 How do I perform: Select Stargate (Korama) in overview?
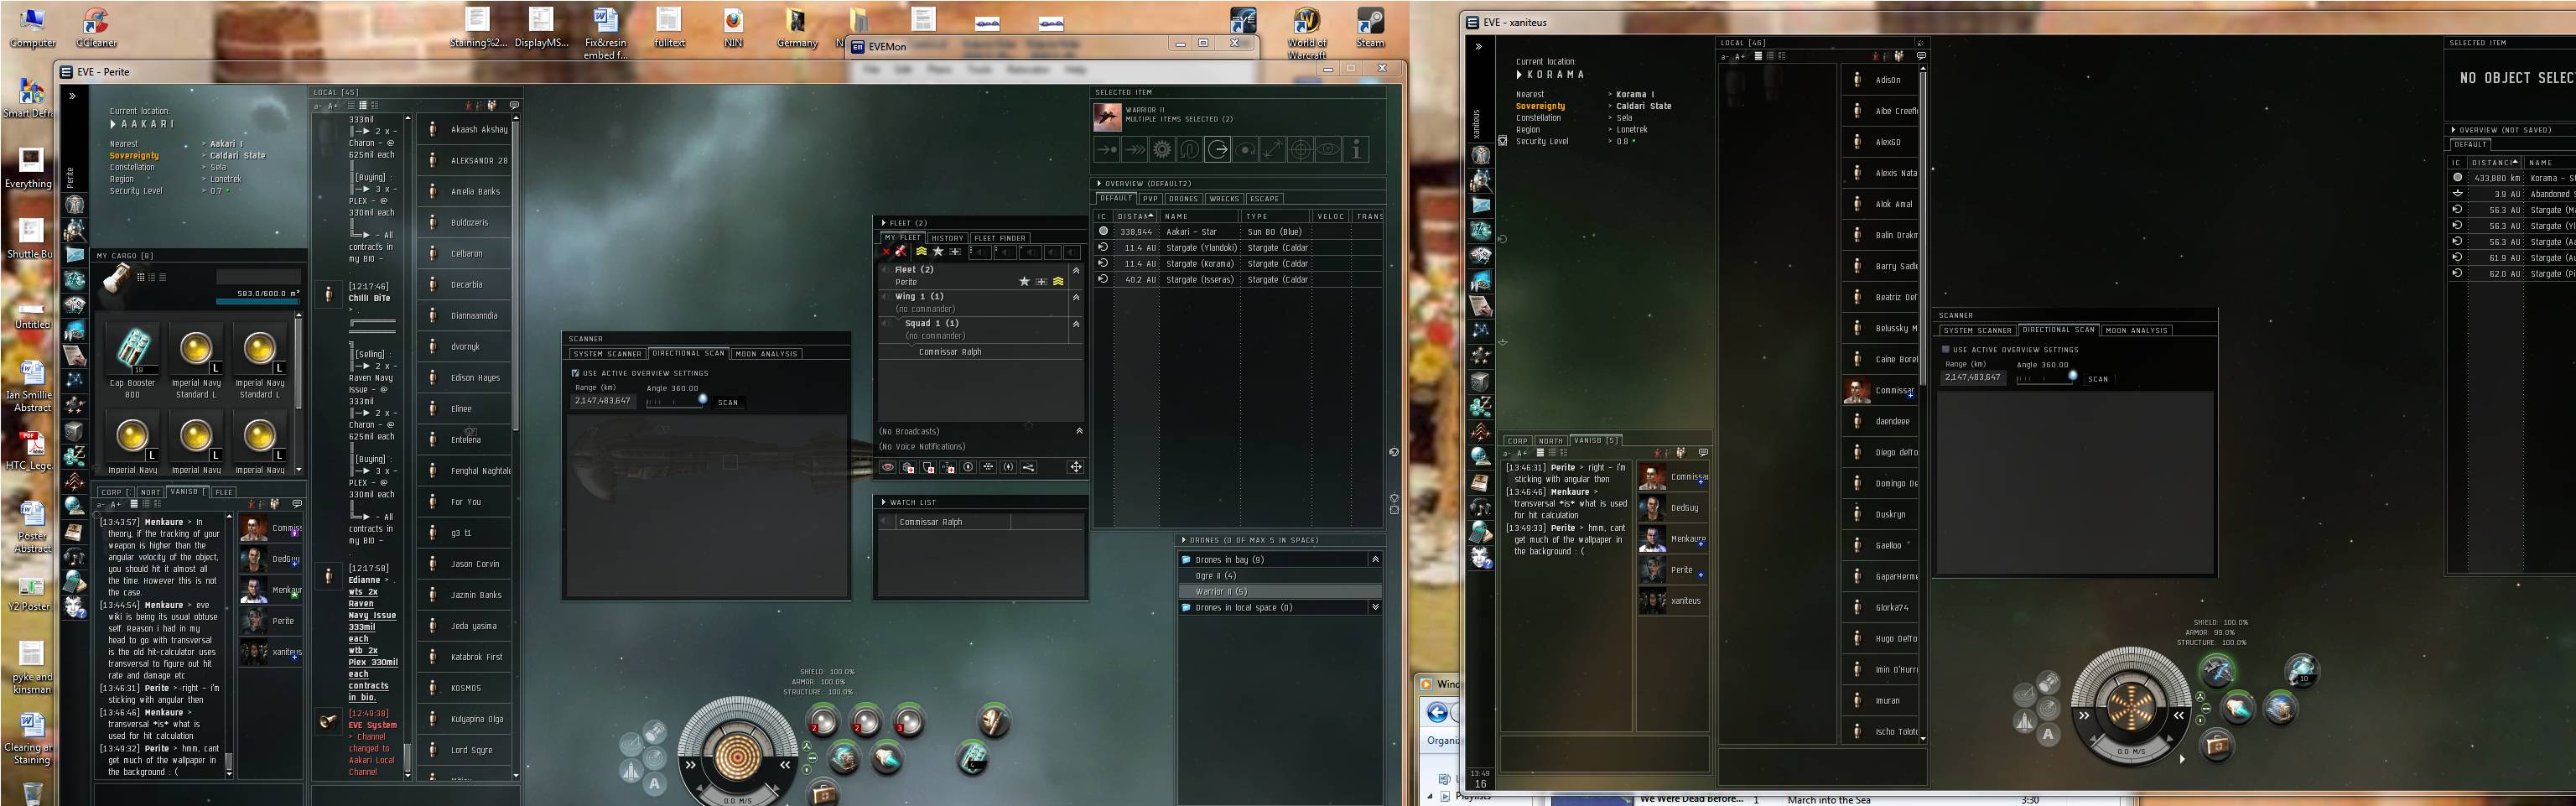(1238, 264)
